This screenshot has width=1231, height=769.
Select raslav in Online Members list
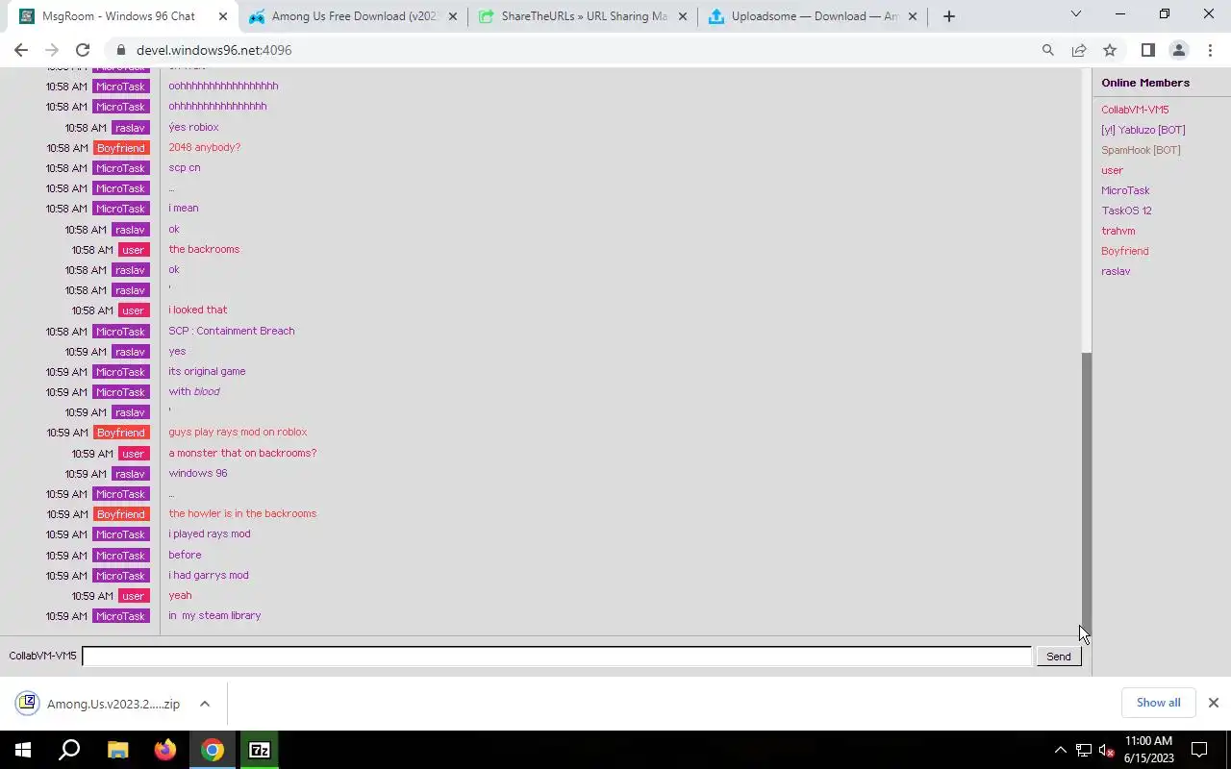[1116, 271]
